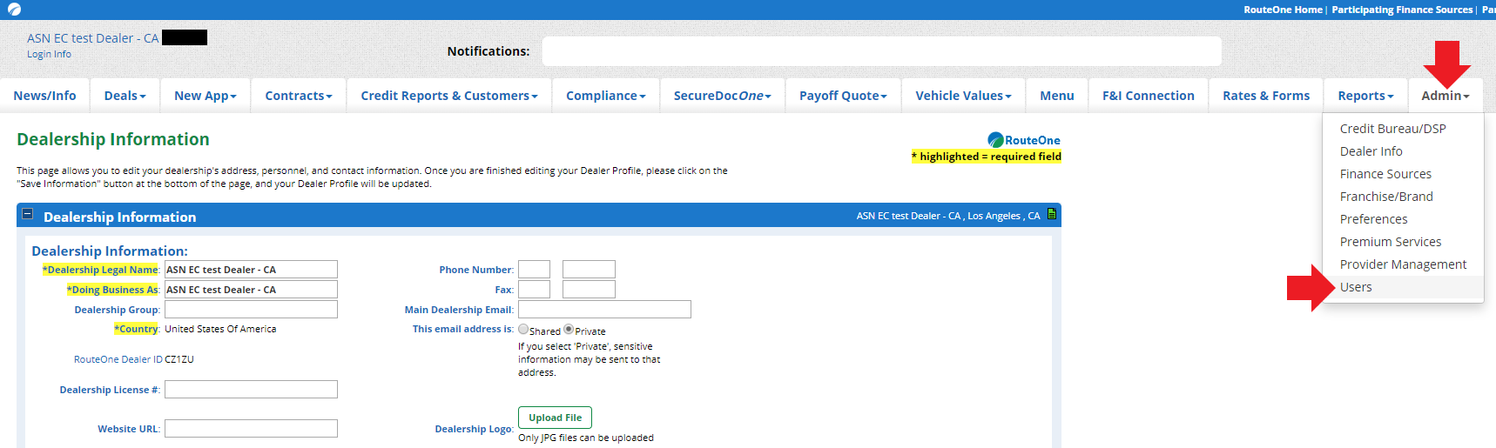Click the Notifications field
Screen dimensions: 1496x448
(881, 51)
